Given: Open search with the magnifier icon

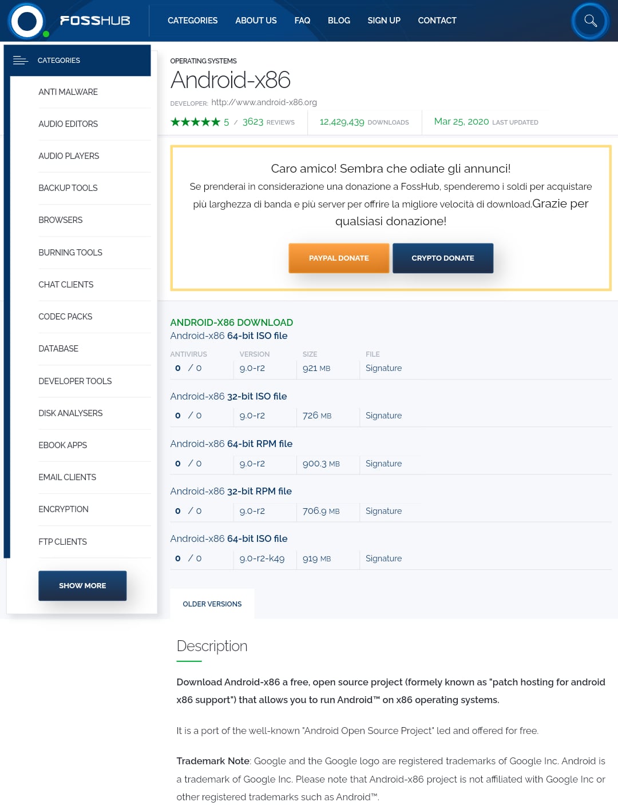Looking at the screenshot, I should tap(591, 21).
